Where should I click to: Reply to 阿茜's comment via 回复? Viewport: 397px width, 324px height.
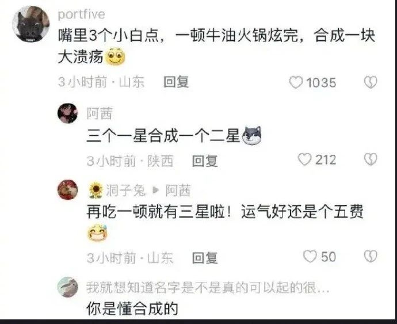click(x=205, y=161)
